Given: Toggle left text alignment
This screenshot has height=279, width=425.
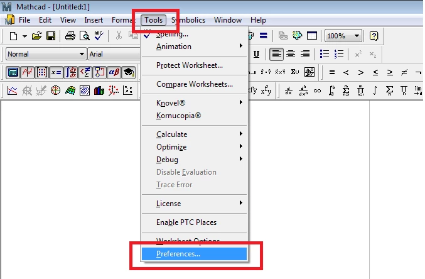Looking at the screenshot, I should pos(276,54).
